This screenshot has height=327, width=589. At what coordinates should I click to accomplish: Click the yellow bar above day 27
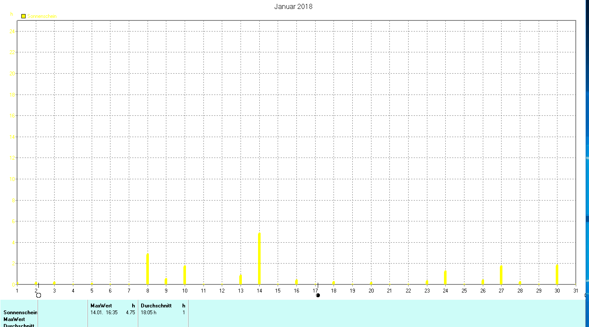(x=501, y=275)
